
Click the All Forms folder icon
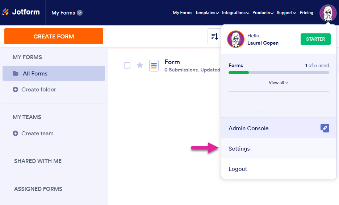16,73
